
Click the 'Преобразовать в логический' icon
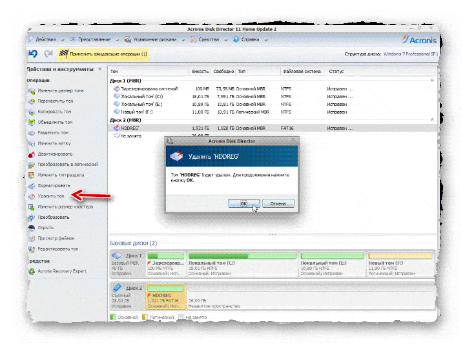[x=32, y=165]
